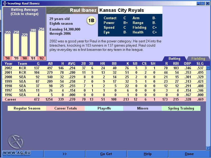This screenshot has width=211, height=158.
Task: Show Career Totals stats
Action: coord(65,108)
